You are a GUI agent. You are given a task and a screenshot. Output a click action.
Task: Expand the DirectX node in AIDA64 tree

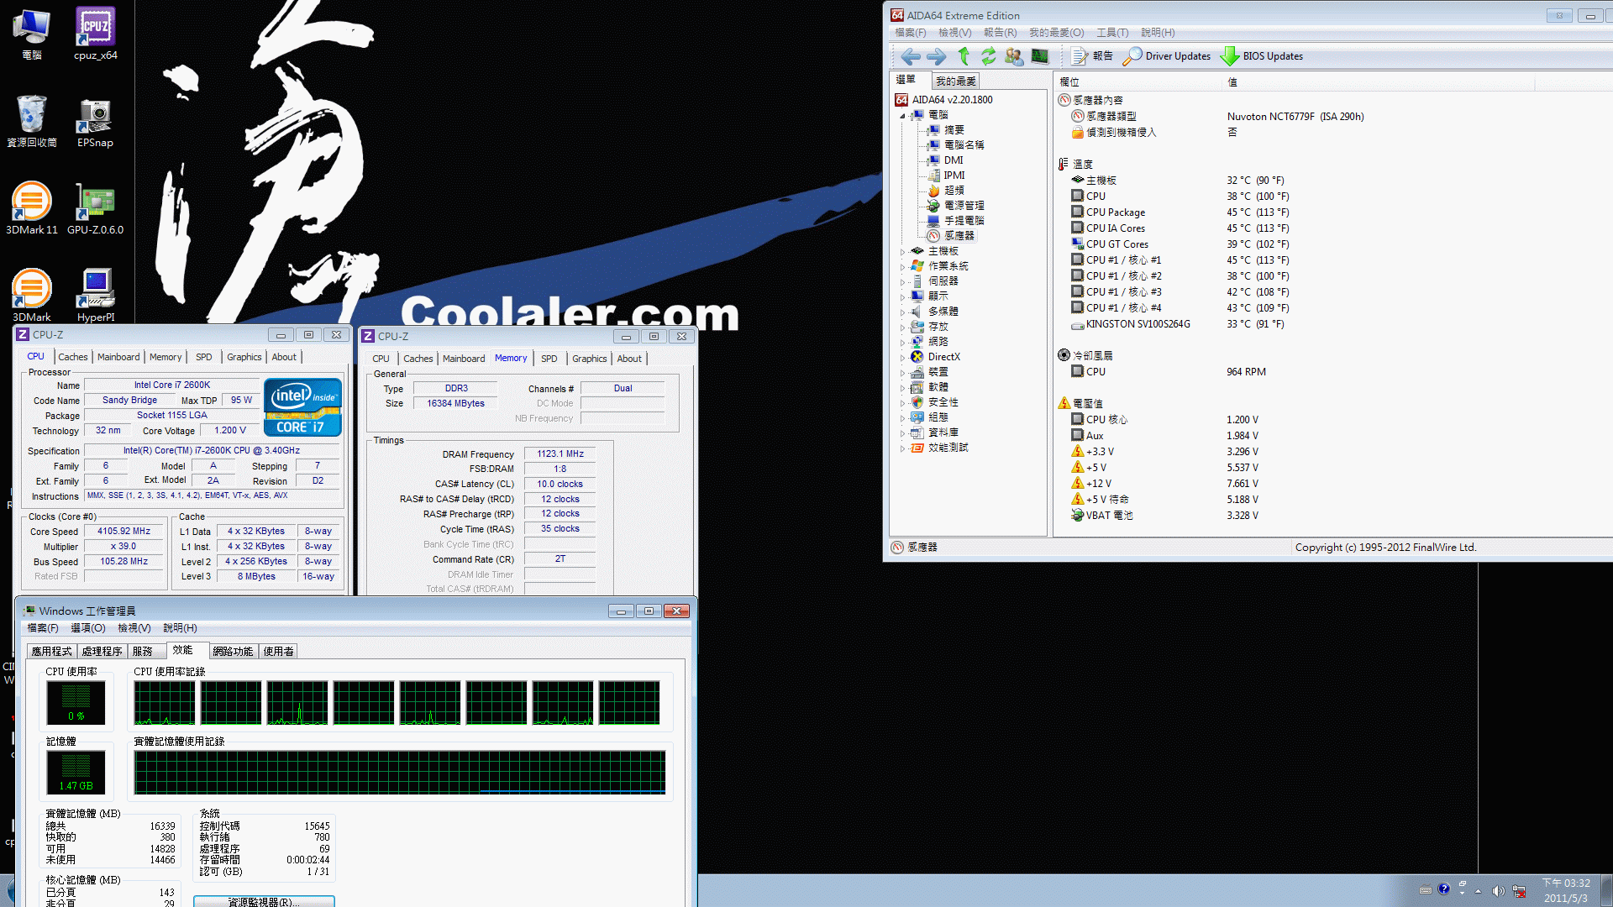903,357
